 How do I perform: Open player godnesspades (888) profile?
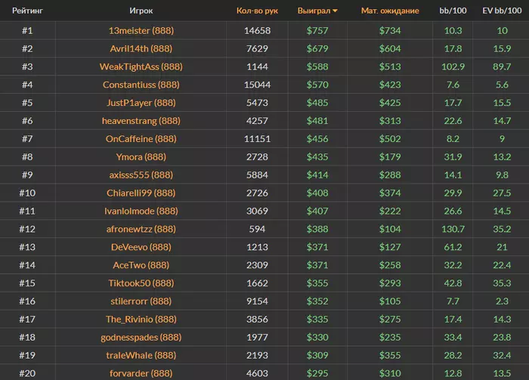tap(141, 337)
